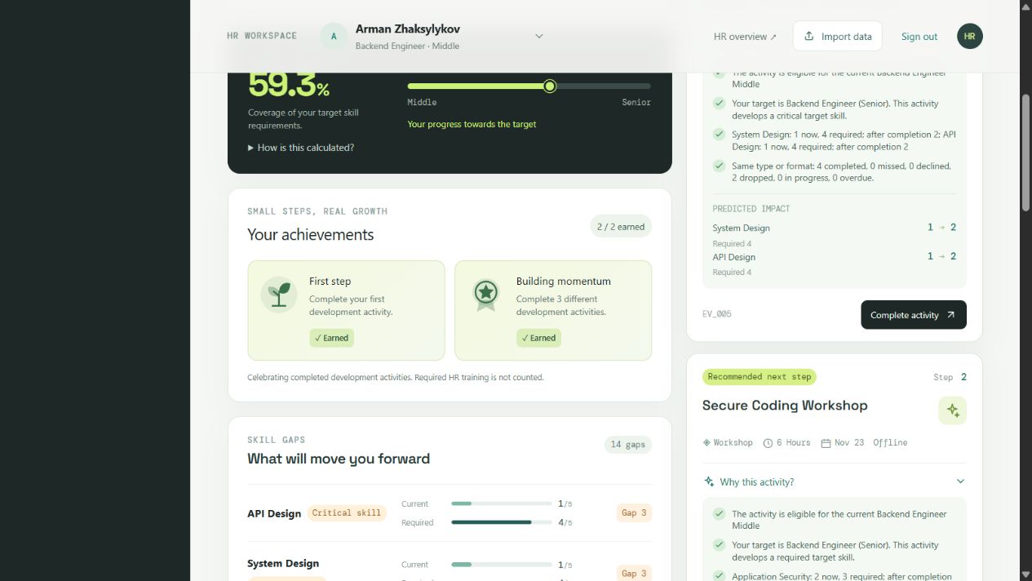Click the clock icon beside 6 Hours
Viewport: 1032px width, 581px height.
tap(768, 443)
